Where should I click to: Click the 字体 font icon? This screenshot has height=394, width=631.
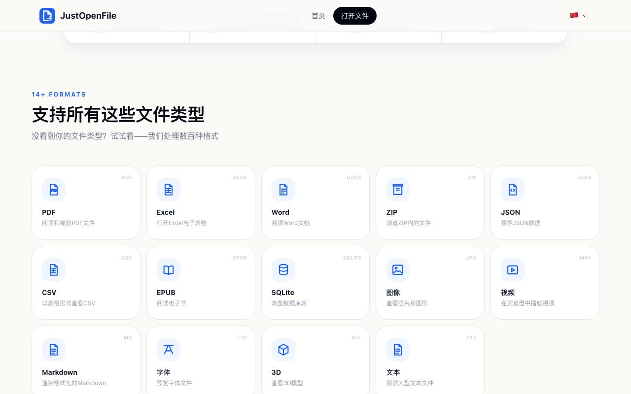[169, 350]
